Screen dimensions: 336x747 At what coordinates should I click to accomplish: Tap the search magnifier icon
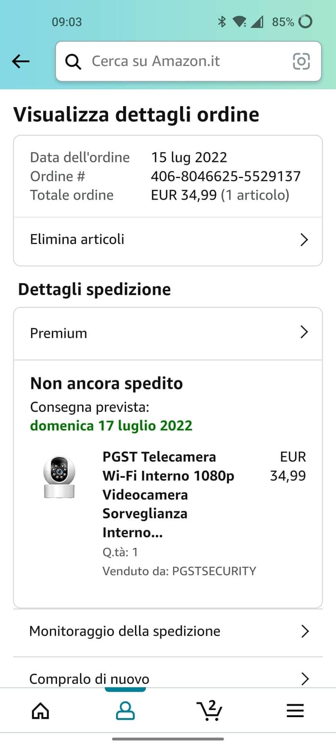point(73,62)
